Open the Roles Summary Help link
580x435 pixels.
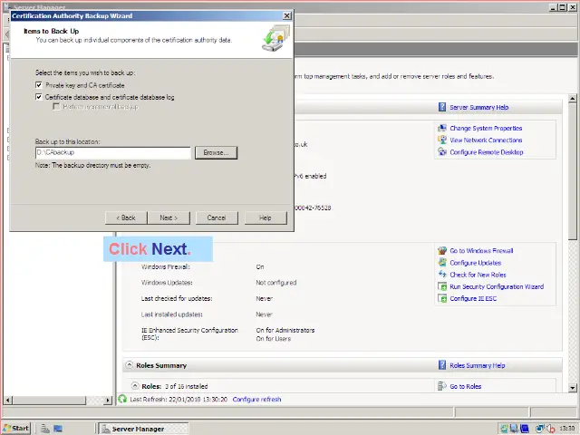click(478, 365)
